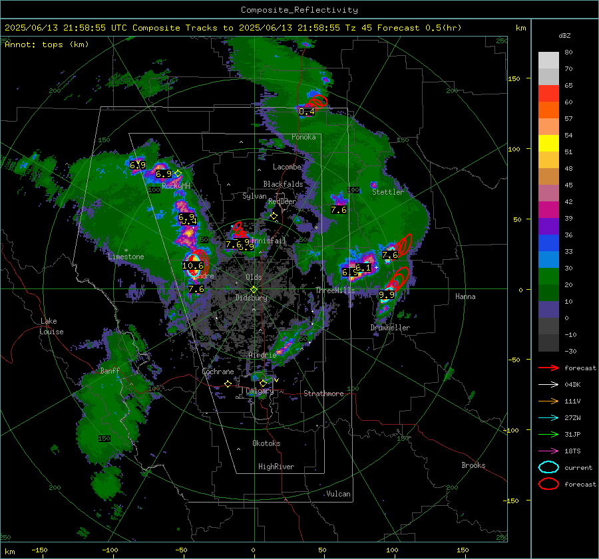Click the Sylvan label
The image size is (599, 559).
(x=254, y=196)
